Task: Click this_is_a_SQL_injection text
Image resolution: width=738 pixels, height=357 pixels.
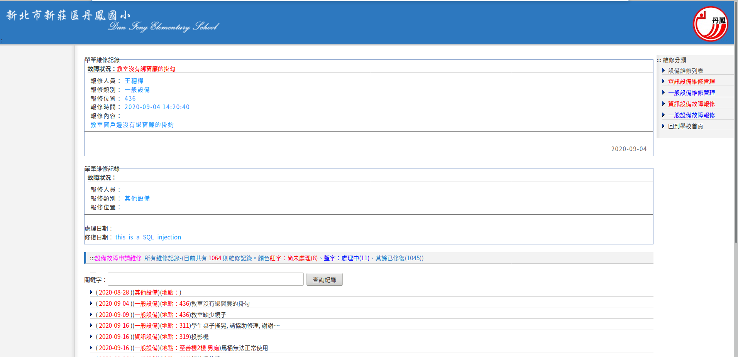Action: [x=148, y=237]
